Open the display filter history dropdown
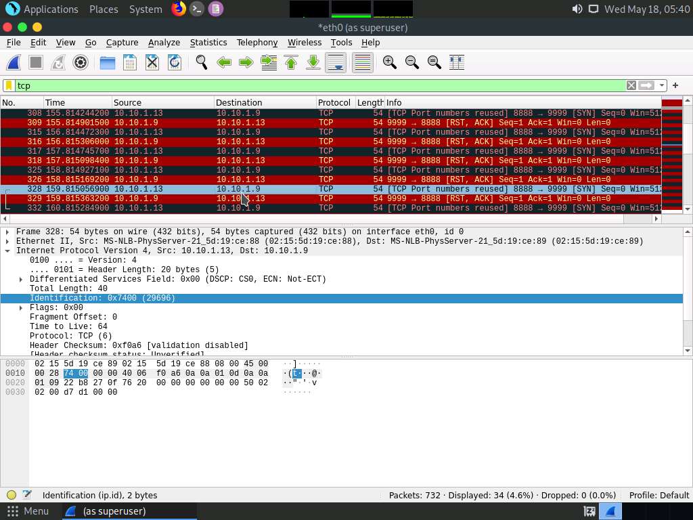693x520 pixels. (x=662, y=85)
